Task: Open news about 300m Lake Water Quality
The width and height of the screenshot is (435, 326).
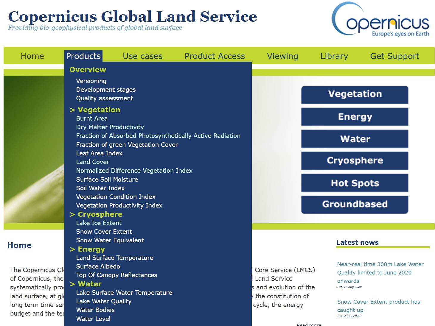Action: point(380,272)
